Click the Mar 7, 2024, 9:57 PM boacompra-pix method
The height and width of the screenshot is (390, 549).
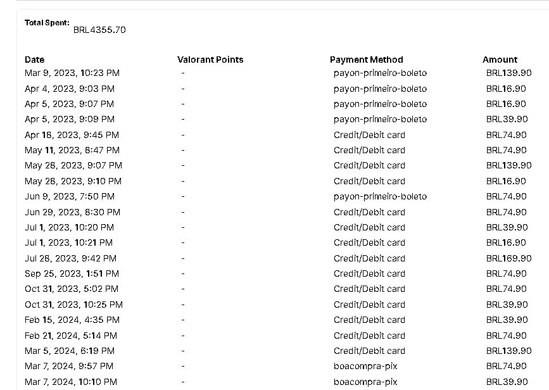tap(365, 366)
